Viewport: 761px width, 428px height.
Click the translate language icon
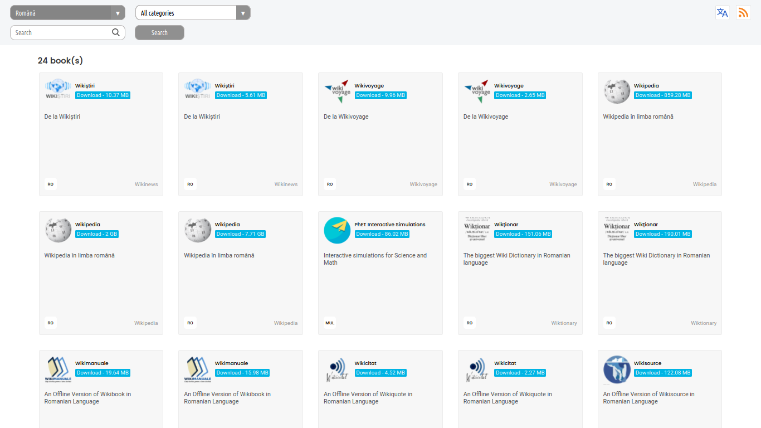pos(722,13)
